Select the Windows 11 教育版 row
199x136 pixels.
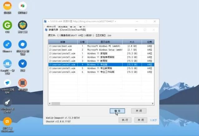101,61
